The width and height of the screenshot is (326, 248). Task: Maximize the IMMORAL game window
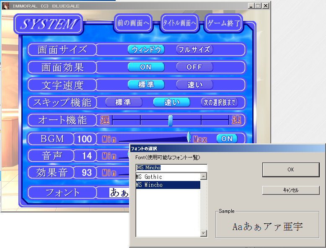click(x=258, y=6)
